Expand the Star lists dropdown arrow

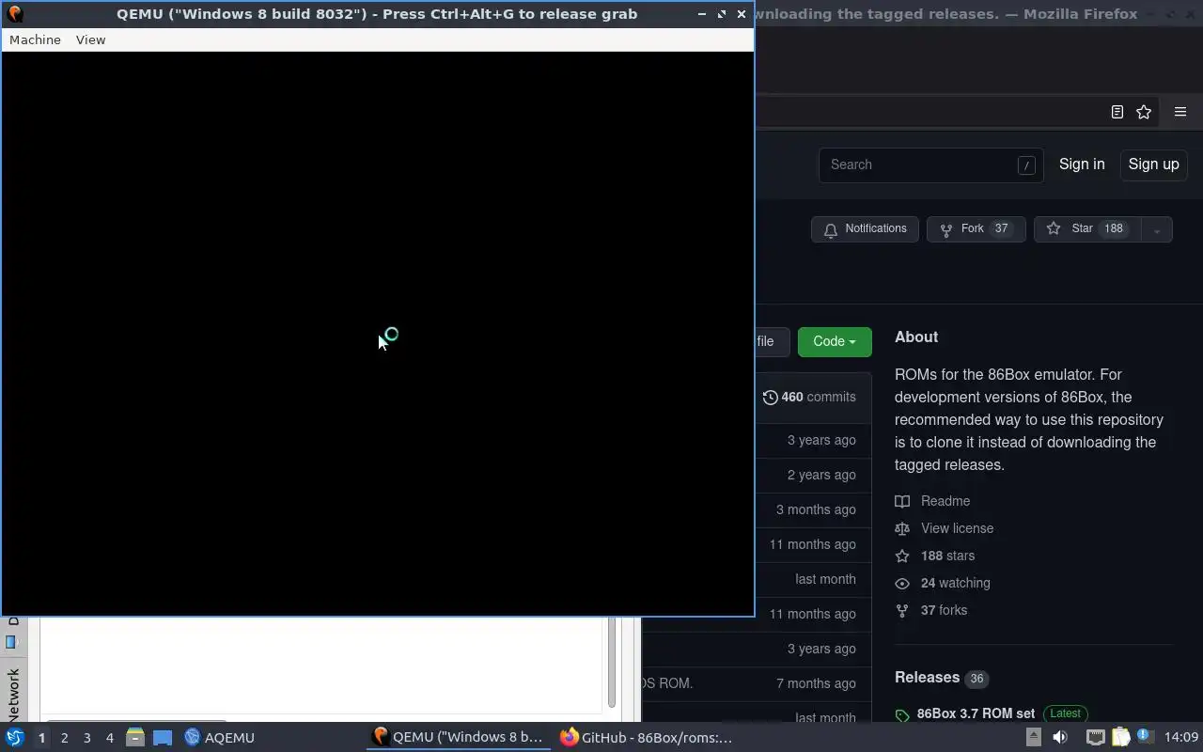pyautogui.click(x=1157, y=229)
